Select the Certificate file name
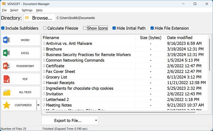Viewport: 213px width, 131px height. coord(55,66)
